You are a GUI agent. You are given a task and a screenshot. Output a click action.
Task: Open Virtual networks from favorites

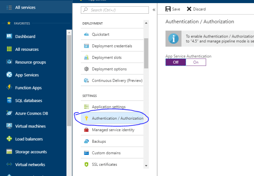30,165
